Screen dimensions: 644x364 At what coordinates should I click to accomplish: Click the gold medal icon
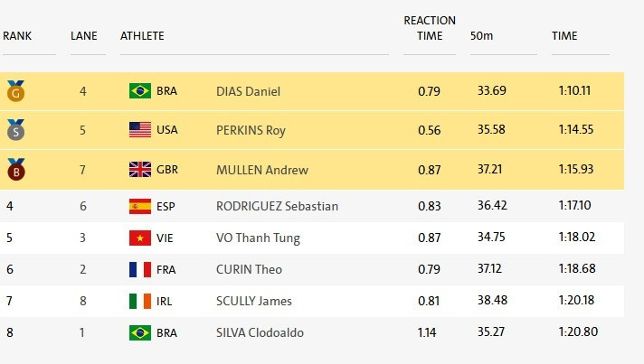(x=15, y=91)
